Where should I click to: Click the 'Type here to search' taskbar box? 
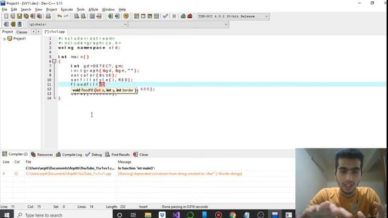[63, 215]
